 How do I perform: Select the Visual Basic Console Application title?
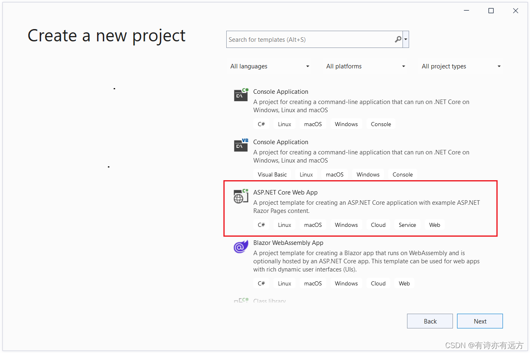click(281, 142)
